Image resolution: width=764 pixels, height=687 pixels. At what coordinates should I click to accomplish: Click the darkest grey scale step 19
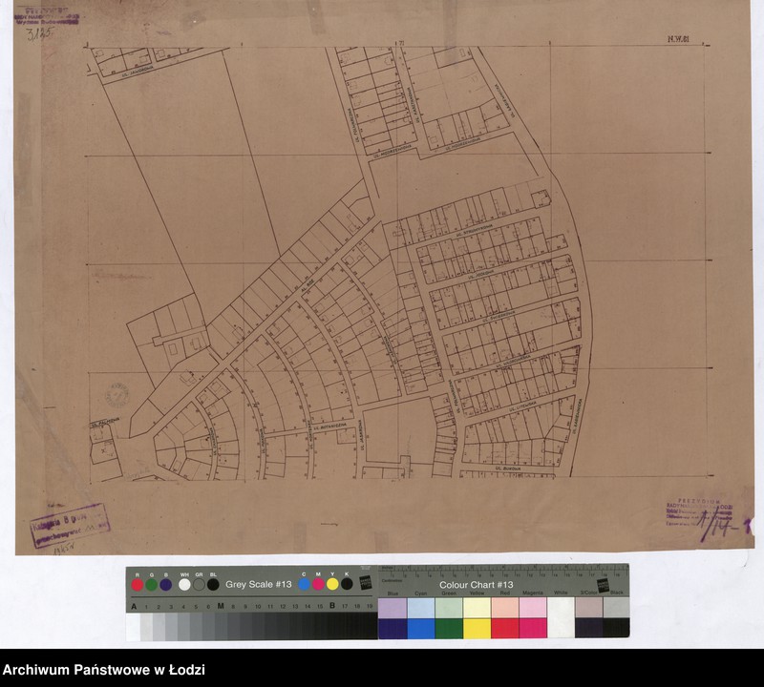(369, 626)
